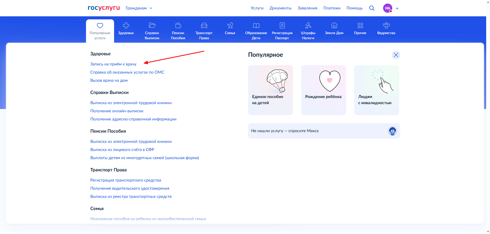This screenshot has height=234, width=490.
Task: Open the Заявления menu item
Action: tap(307, 8)
